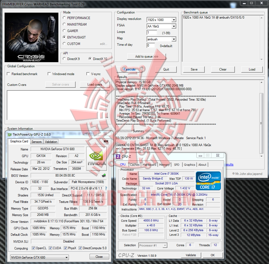Open the Graphics tab in CPU-Z
Image resolution: width=269 pixels, height=264 pixels.
click(x=189, y=165)
